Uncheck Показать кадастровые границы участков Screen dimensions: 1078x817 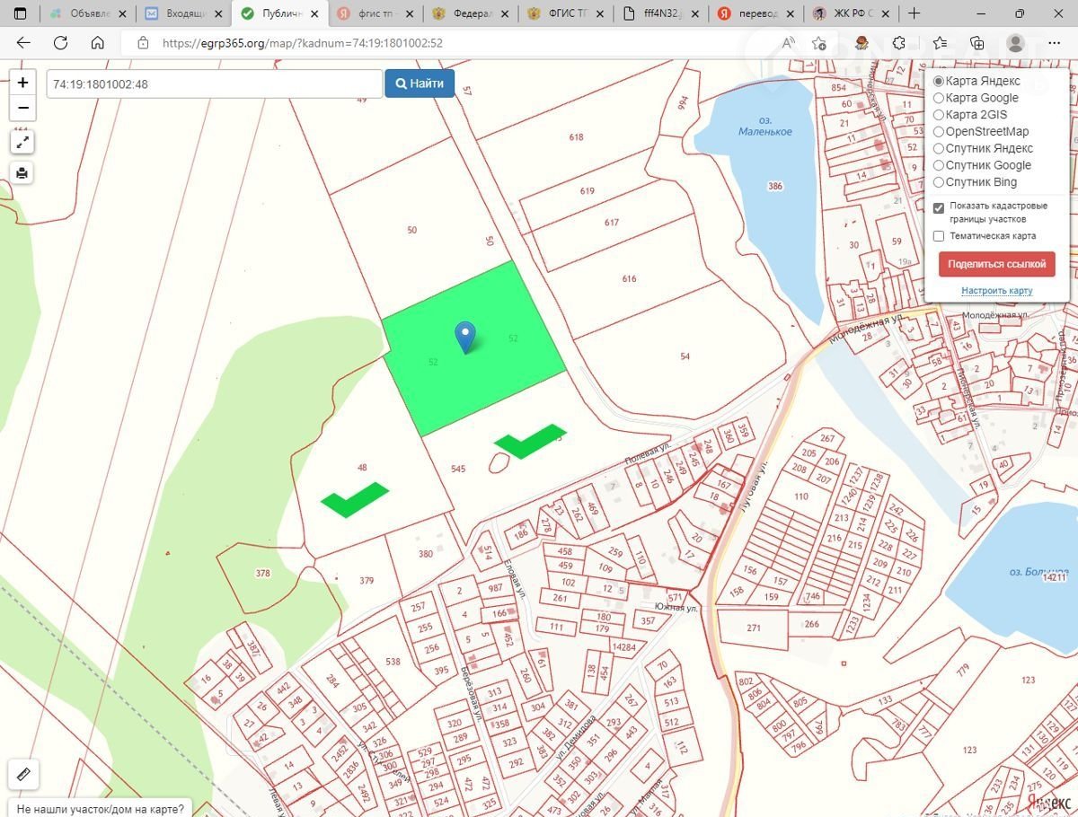pos(939,208)
